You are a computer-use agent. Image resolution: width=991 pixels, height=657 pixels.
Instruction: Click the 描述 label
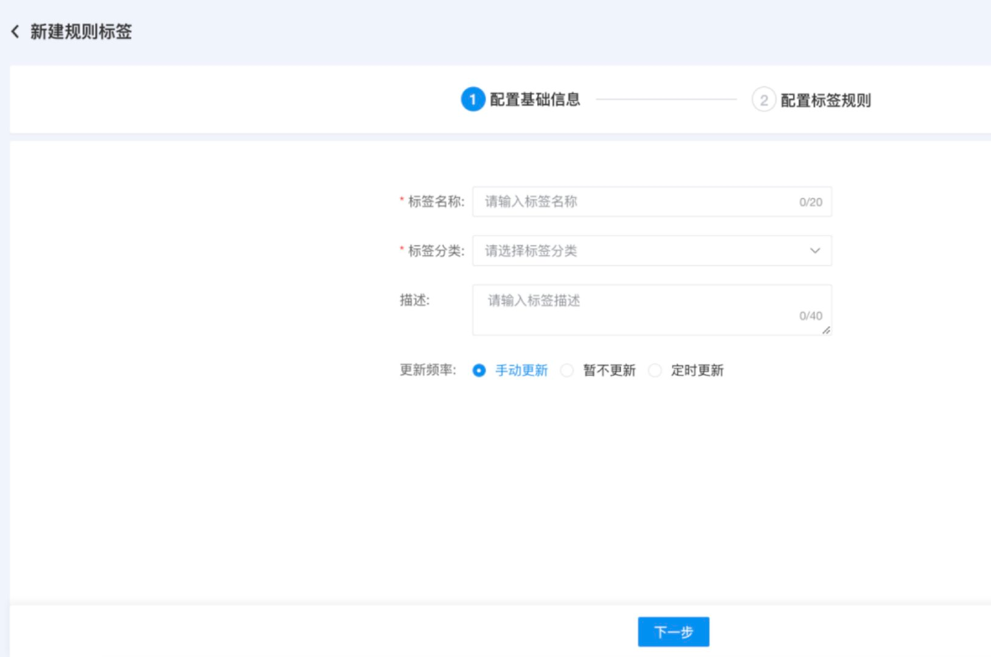click(414, 300)
